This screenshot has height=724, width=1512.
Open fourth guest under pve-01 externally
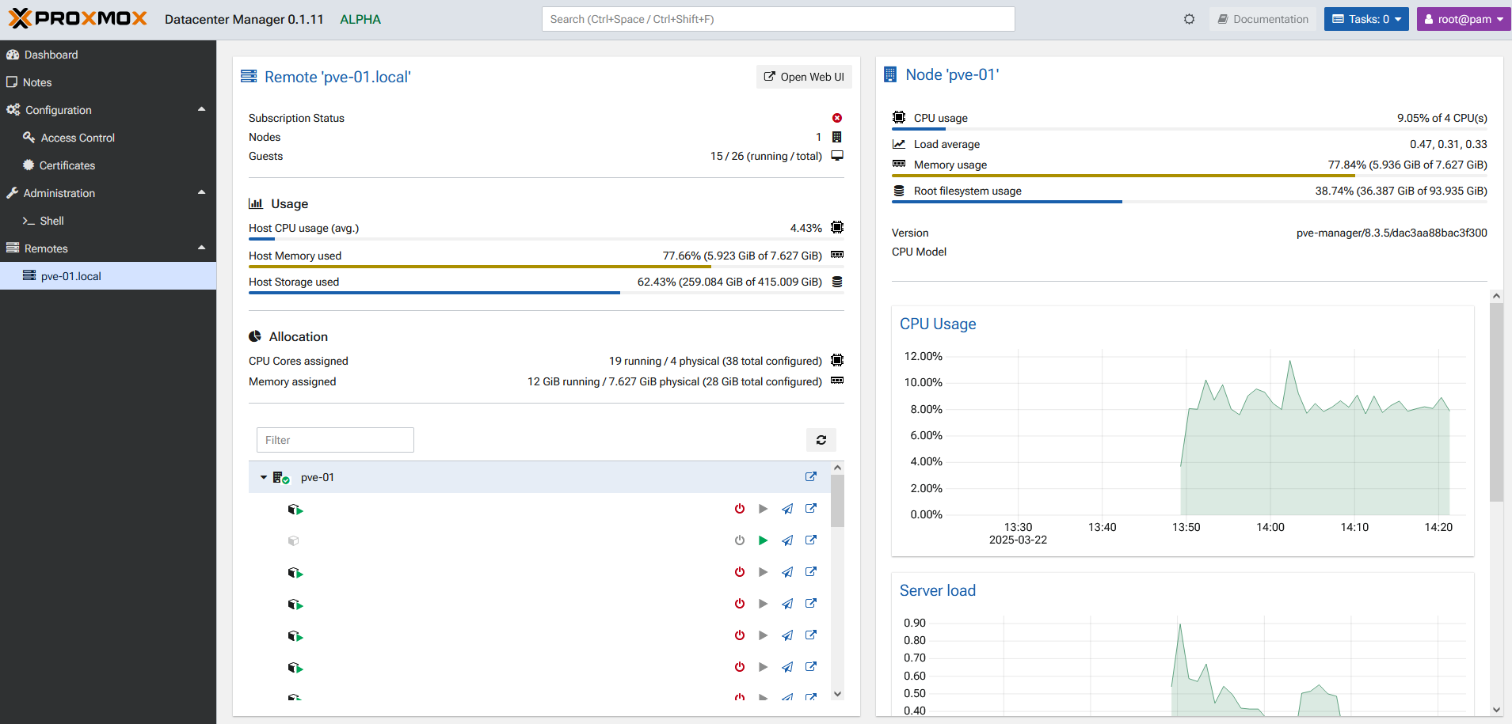click(811, 604)
